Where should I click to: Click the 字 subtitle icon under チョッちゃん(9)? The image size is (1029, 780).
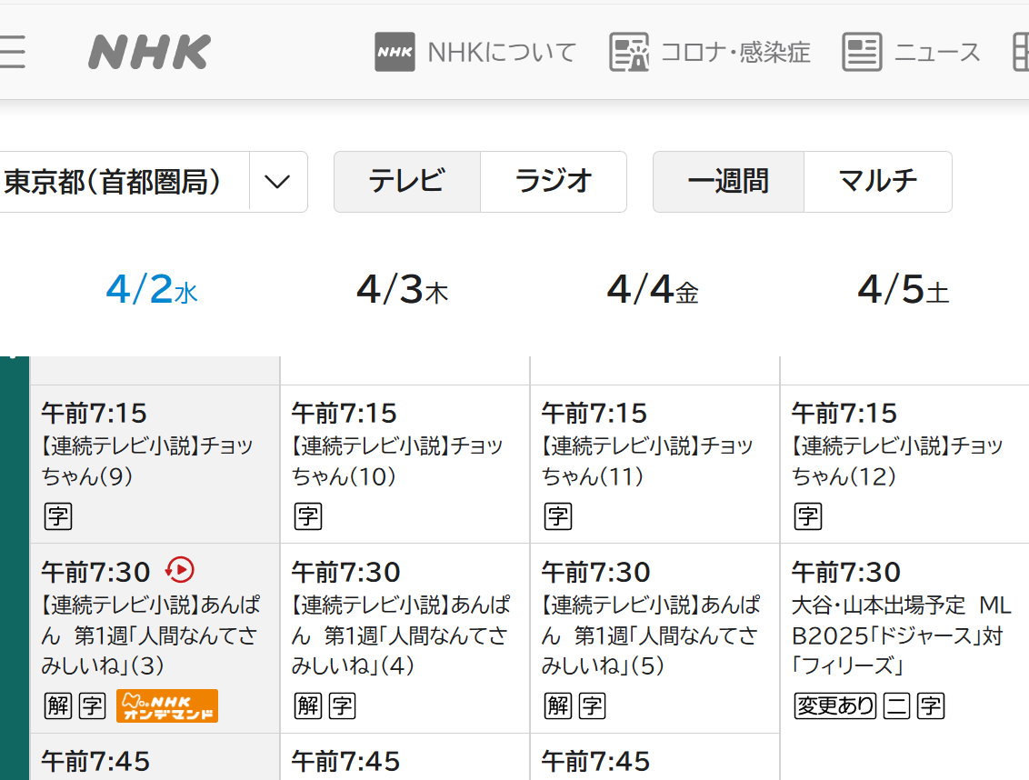point(58,516)
